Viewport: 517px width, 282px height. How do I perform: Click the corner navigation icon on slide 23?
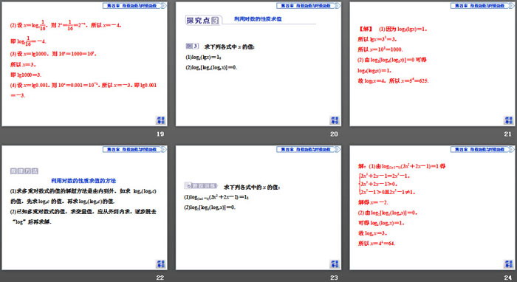coord(335,264)
